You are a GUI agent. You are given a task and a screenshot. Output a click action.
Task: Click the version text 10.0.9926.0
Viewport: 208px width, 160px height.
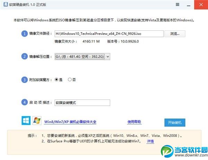click(x=130, y=41)
